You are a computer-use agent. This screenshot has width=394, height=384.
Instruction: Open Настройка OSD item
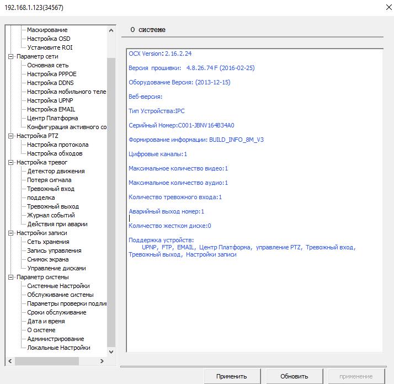[49, 39]
